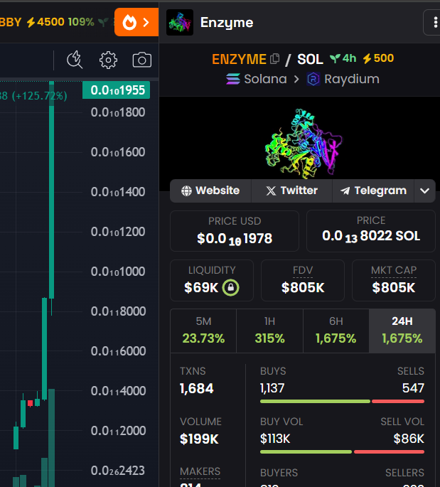The height and width of the screenshot is (487, 440).
Task: Click the SELL VOL $86K value
Action: tap(409, 439)
